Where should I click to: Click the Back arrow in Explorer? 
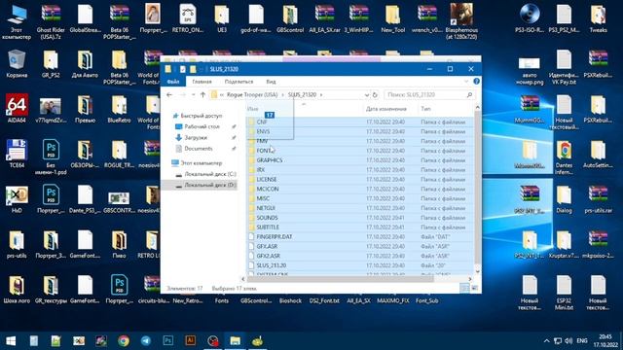(169, 95)
